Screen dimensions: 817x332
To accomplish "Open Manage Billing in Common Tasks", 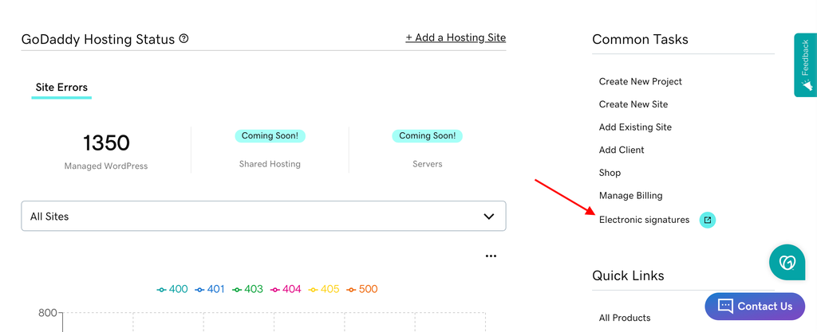I will click(x=630, y=196).
